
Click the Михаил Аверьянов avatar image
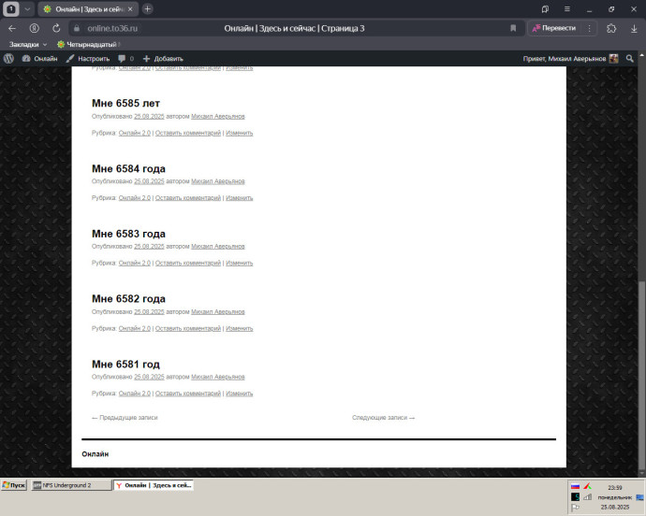pyautogui.click(x=614, y=59)
